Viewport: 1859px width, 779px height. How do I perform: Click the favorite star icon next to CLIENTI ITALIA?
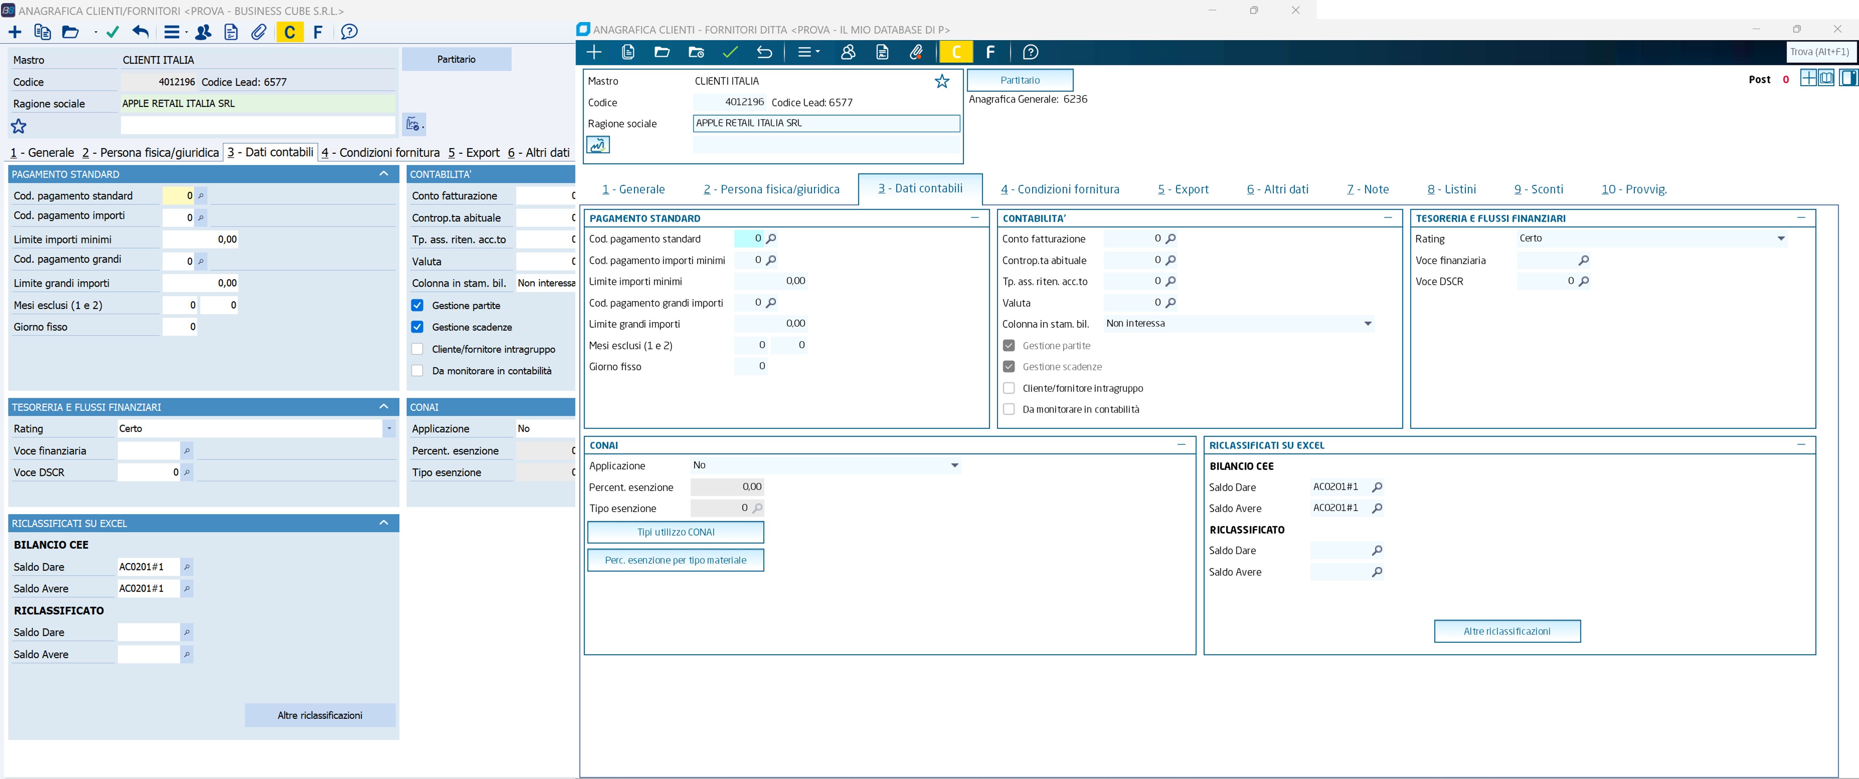[x=942, y=81]
